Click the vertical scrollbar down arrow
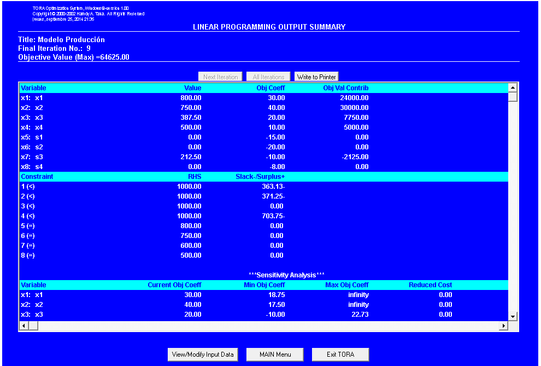541x366 pixels. (513, 316)
